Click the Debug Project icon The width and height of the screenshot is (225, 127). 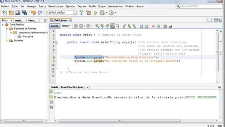tap(102, 13)
